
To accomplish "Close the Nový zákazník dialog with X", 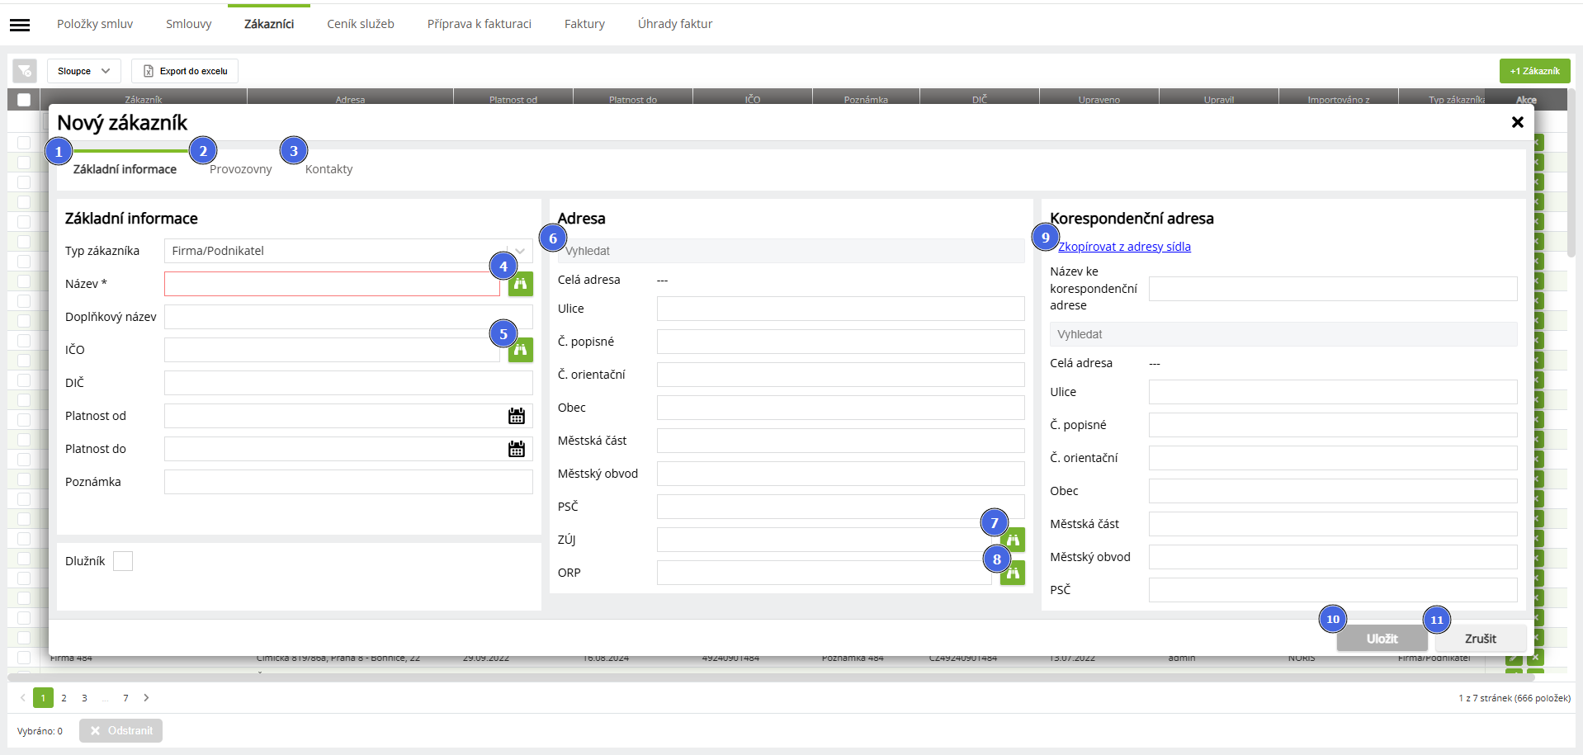I will coord(1517,122).
